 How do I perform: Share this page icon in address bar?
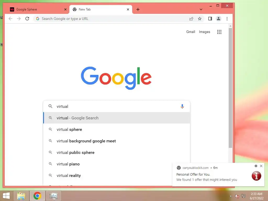(x=191, y=19)
